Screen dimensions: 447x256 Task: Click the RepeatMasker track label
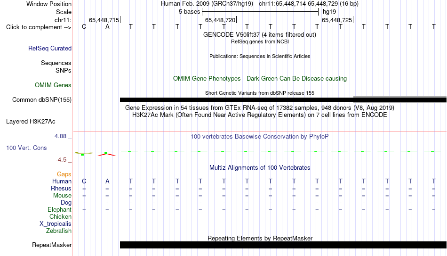pos(52,245)
